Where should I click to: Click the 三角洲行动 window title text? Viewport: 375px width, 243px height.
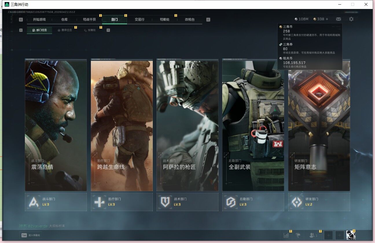click(19, 5)
